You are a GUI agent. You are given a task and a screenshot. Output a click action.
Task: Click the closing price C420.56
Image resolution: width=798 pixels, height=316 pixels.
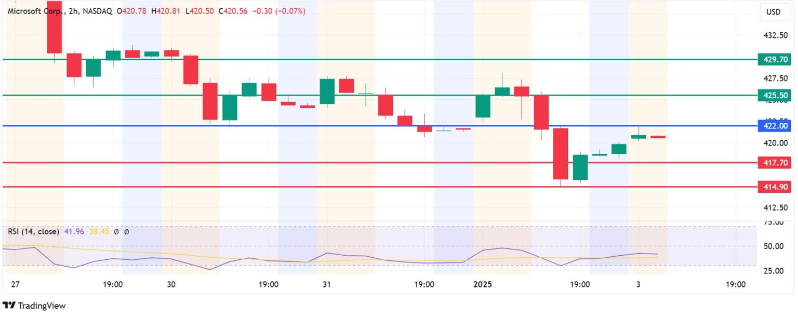(x=233, y=11)
